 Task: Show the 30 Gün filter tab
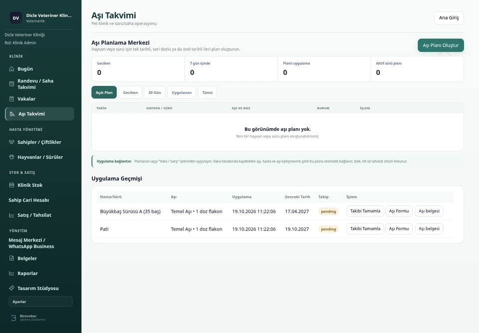click(155, 92)
